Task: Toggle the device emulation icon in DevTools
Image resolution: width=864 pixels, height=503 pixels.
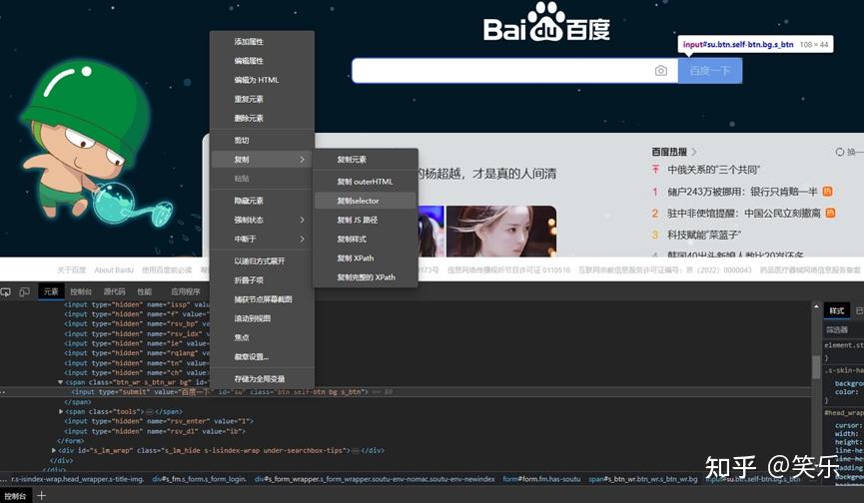Action: pos(24,291)
